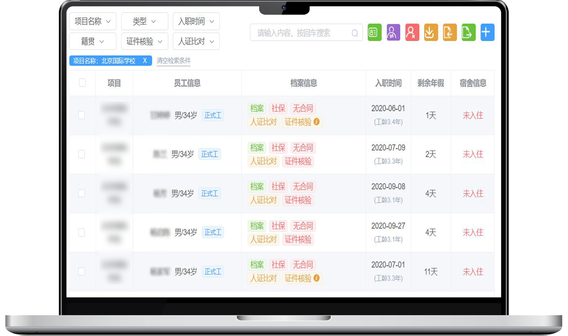
Task: Click the purple employee transfer icon
Action: pos(393,33)
